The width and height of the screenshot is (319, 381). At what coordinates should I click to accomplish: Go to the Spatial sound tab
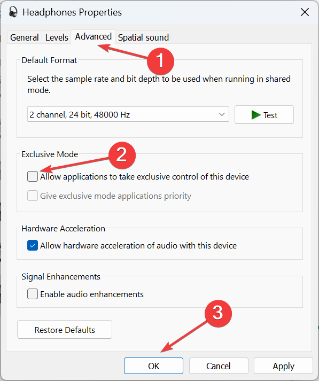143,37
